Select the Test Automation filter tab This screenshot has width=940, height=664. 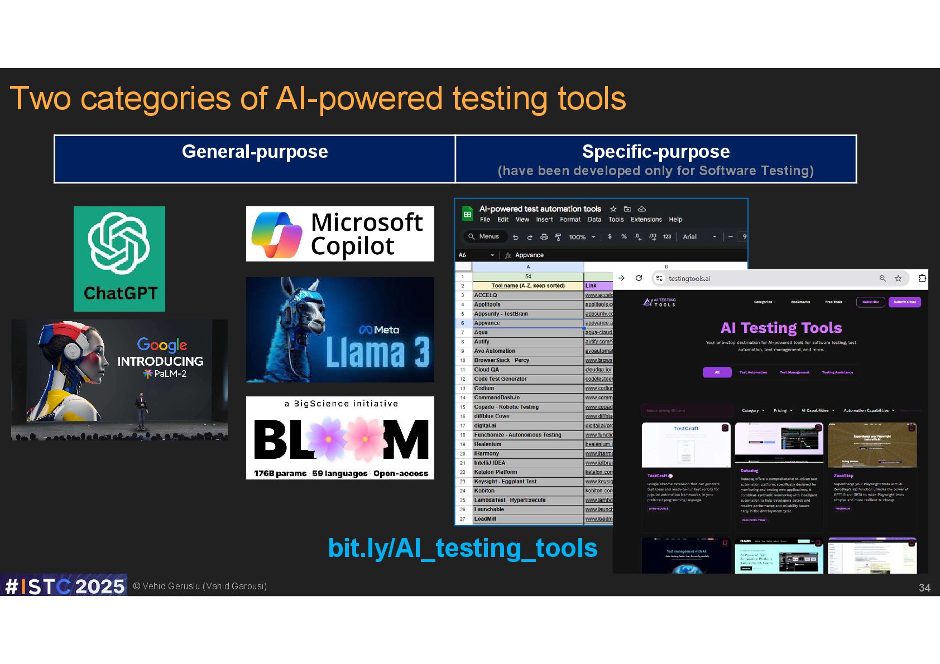753,372
